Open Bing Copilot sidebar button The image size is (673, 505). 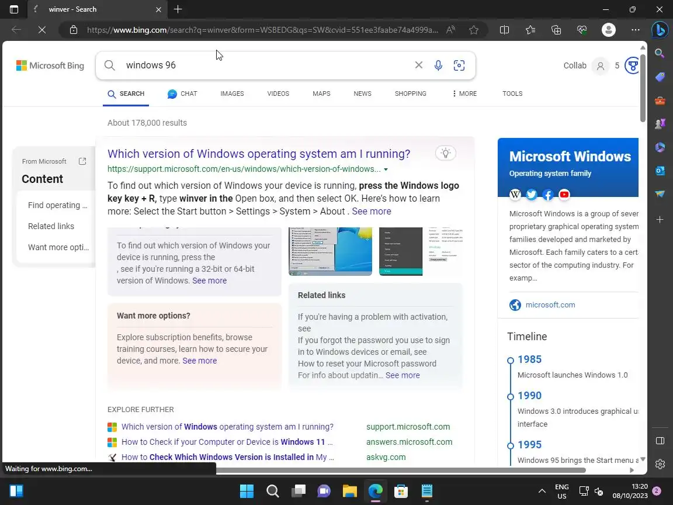660,30
